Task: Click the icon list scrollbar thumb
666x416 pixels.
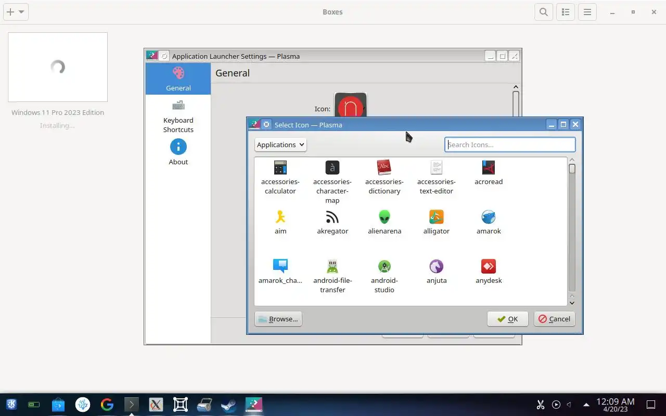Action: (x=572, y=168)
